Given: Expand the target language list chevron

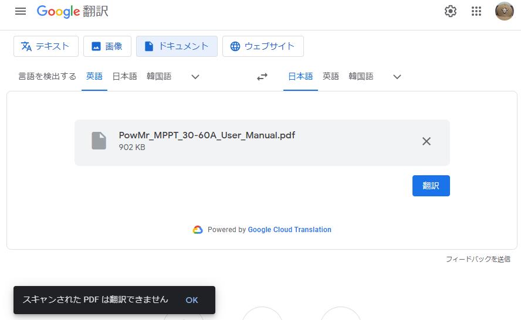Looking at the screenshot, I should point(397,77).
